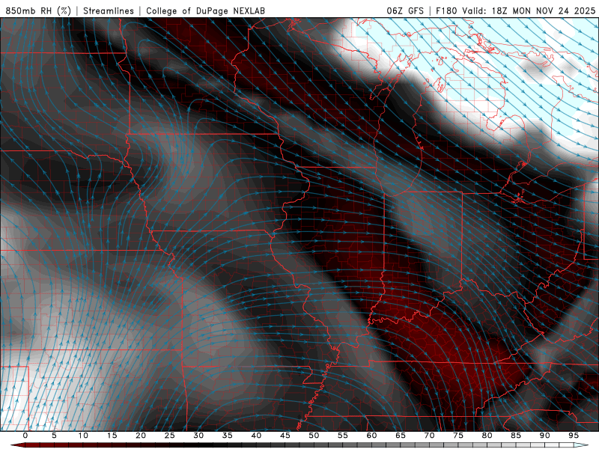Click the '75' color scale label
This screenshot has height=449, width=599.
pyautogui.click(x=458, y=436)
